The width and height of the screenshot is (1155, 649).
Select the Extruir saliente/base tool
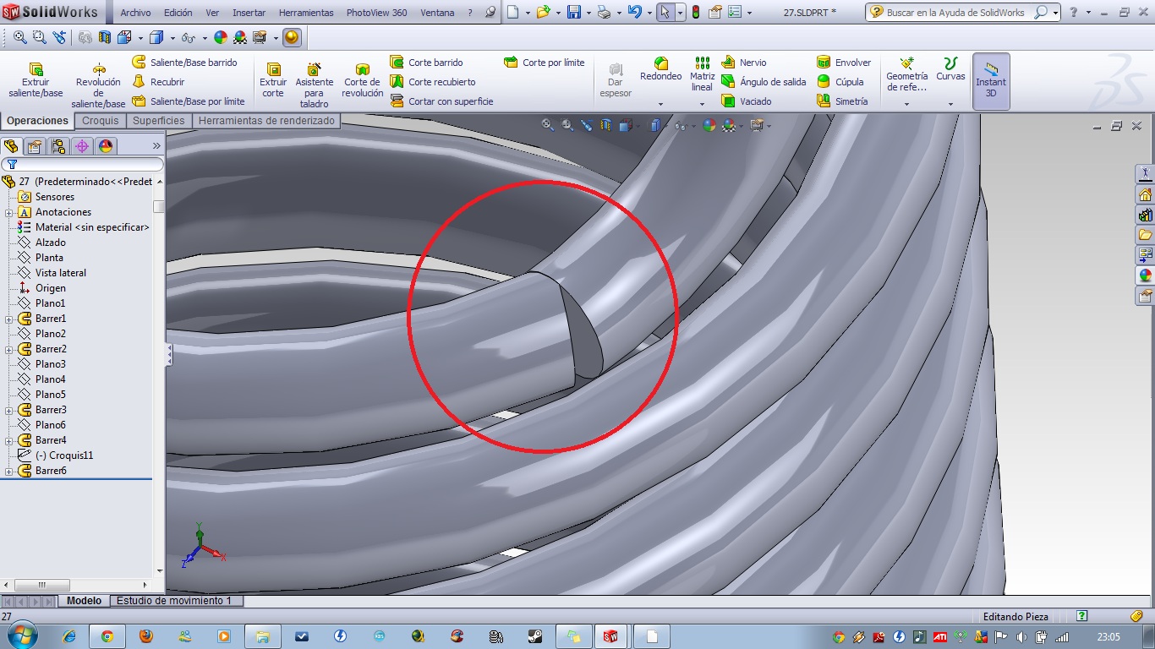[x=36, y=81]
